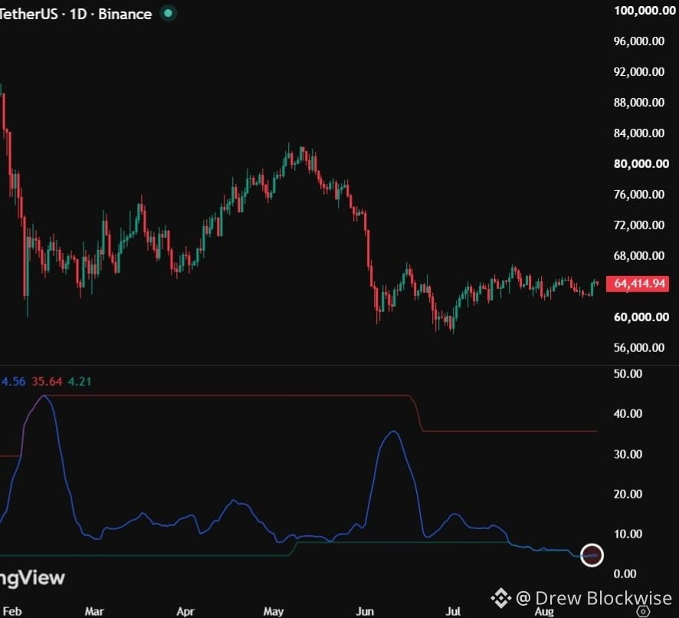Viewport: 679px width, 618px height.
Task: Click the 76,000.00 price axis label
Action: point(638,194)
